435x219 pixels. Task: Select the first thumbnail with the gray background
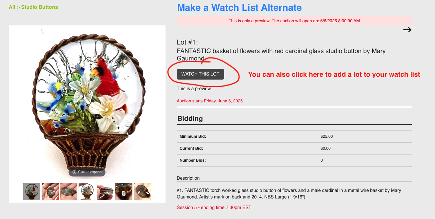click(x=32, y=192)
